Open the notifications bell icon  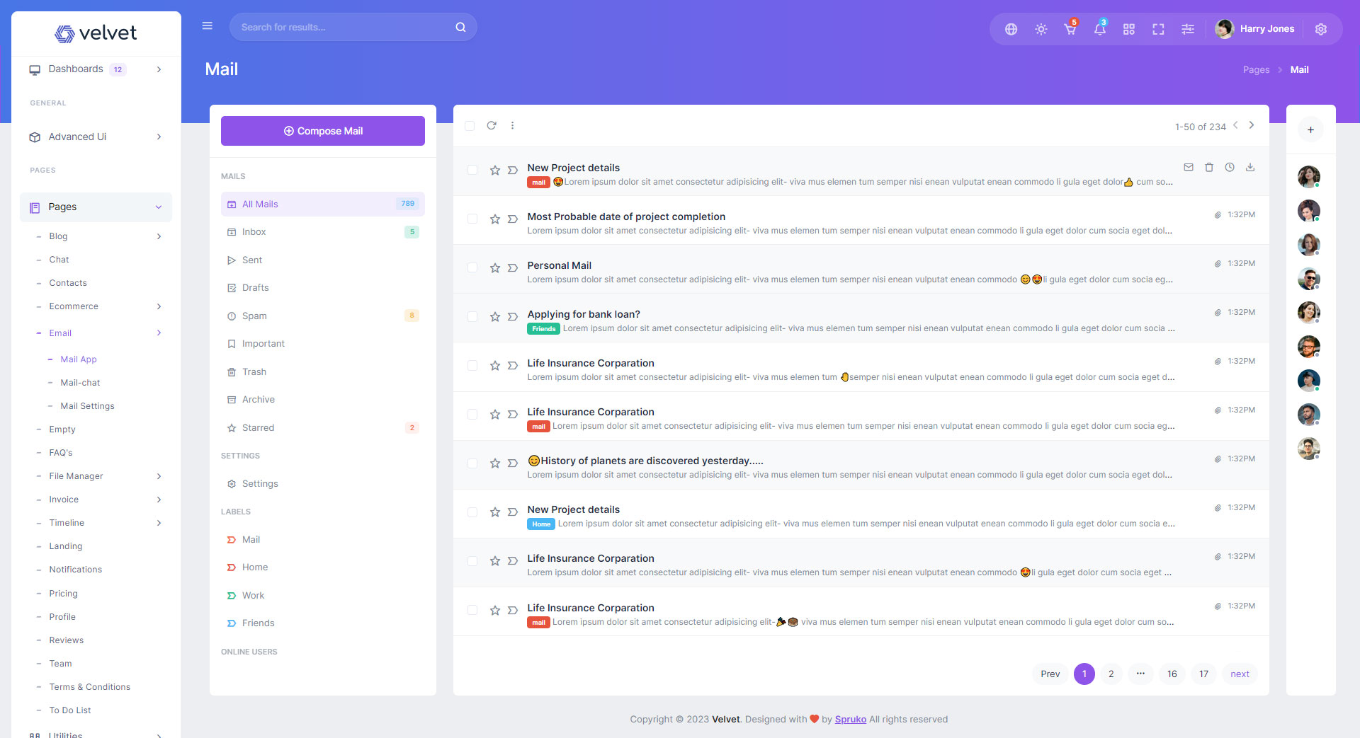point(1099,29)
